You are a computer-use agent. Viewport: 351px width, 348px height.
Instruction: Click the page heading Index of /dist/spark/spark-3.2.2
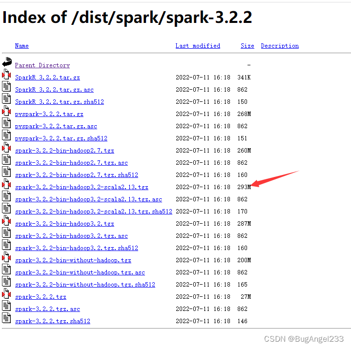[x=127, y=18]
